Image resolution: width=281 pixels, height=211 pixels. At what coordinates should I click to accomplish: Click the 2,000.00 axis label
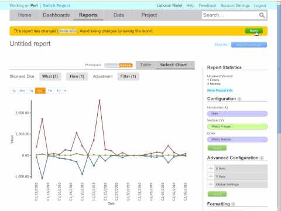point(22,113)
